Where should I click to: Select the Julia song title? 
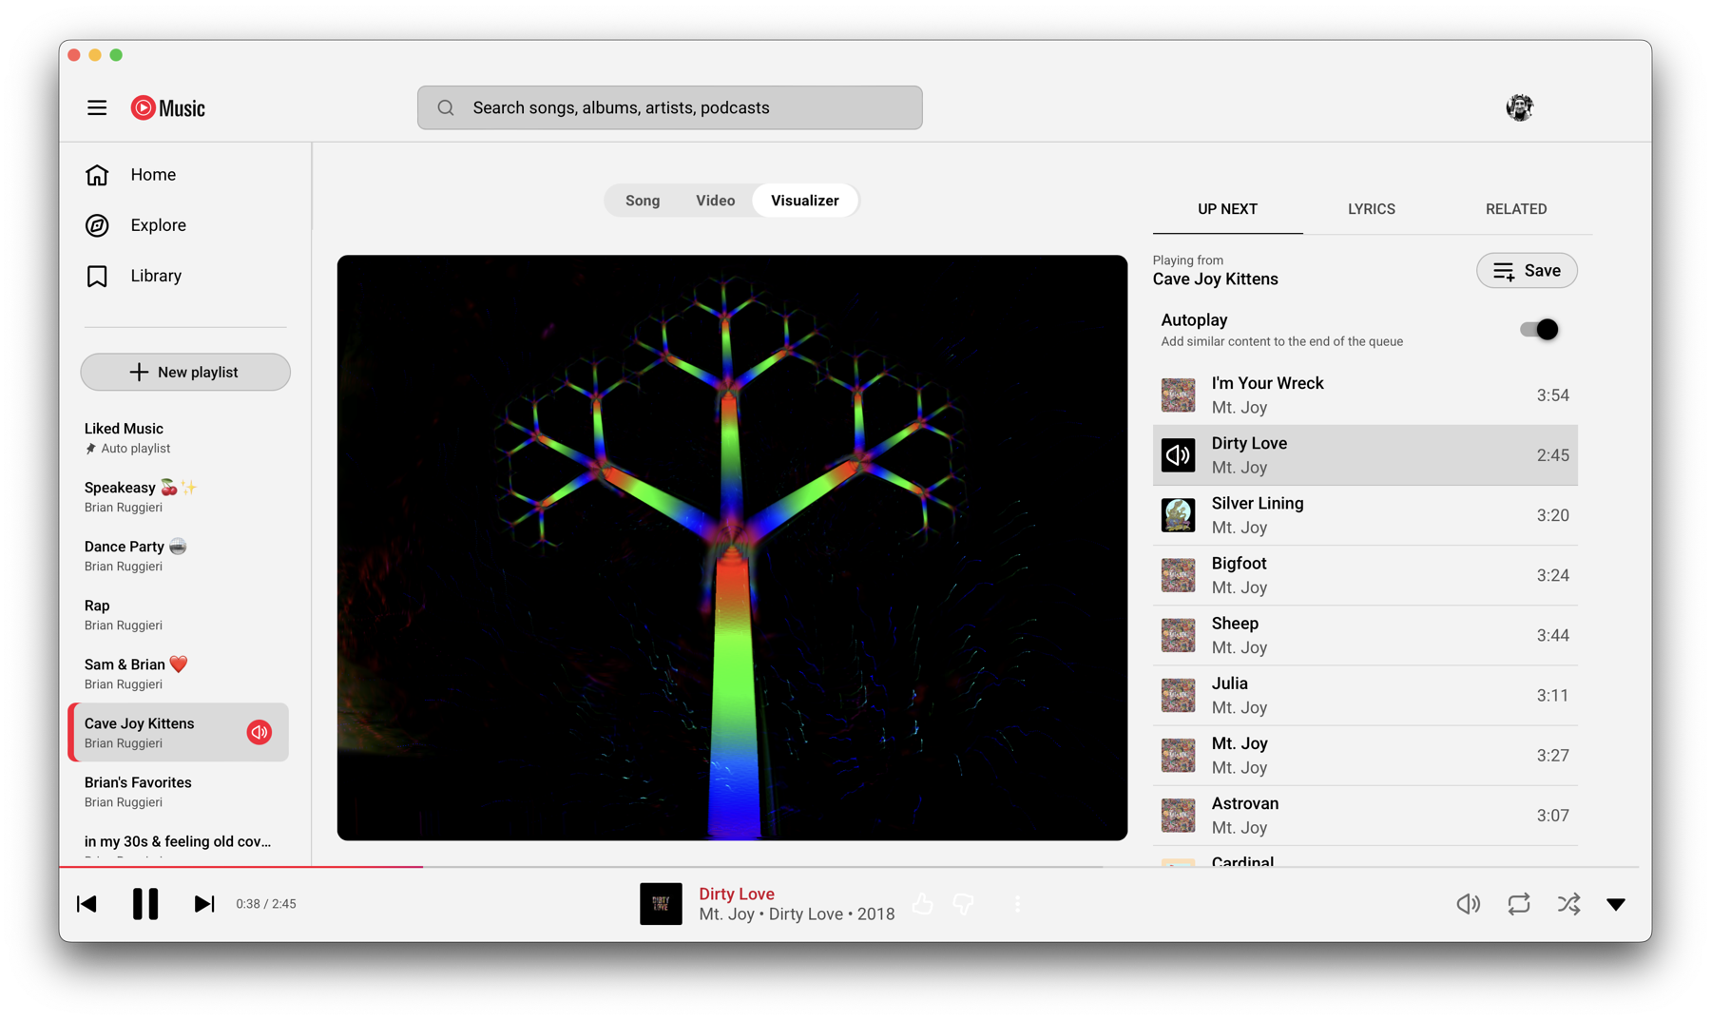tap(1229, 683)
